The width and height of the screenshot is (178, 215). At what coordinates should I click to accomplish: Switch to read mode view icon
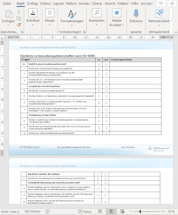(x=100, y=211)
